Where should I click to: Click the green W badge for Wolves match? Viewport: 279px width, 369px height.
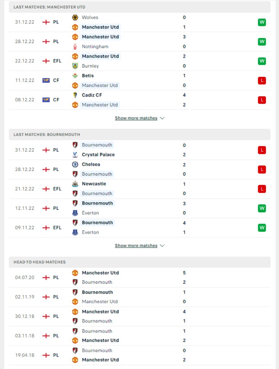(262, 22)
